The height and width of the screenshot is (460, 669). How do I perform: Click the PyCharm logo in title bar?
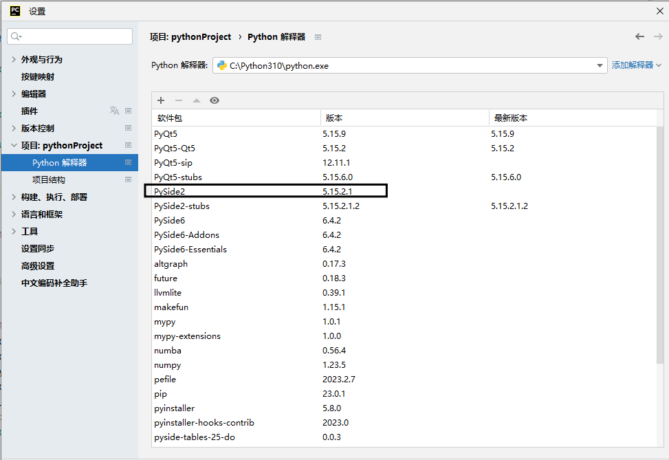(x=15, y=11)
